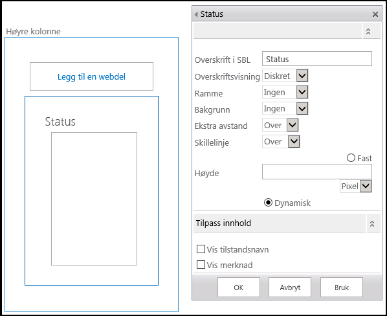The image size is (387, 316).
Task: Enable the Vis tilstandsnavn checkbox
Action: (201, 249)
